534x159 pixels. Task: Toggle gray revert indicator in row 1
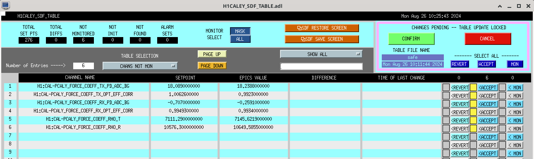(x=446, y=87)
